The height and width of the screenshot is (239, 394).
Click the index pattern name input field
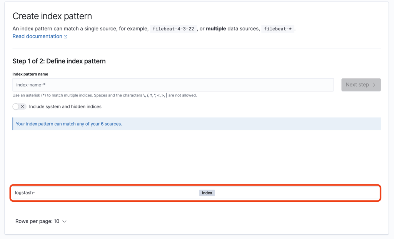click(173, 85)
